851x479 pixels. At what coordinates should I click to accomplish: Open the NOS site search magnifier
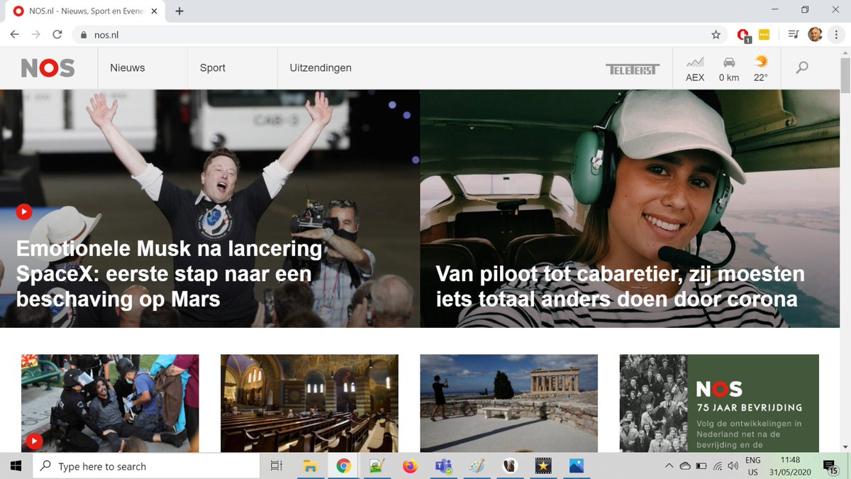coord(802,68)
